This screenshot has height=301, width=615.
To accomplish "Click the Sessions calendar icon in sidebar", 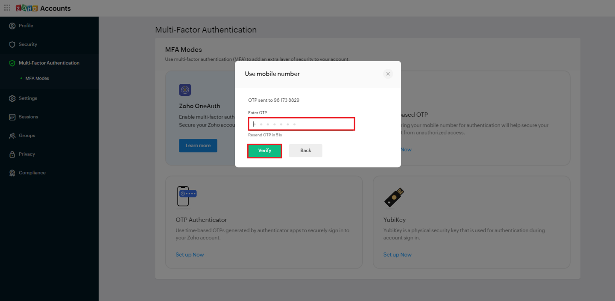I will pos(12,117).
